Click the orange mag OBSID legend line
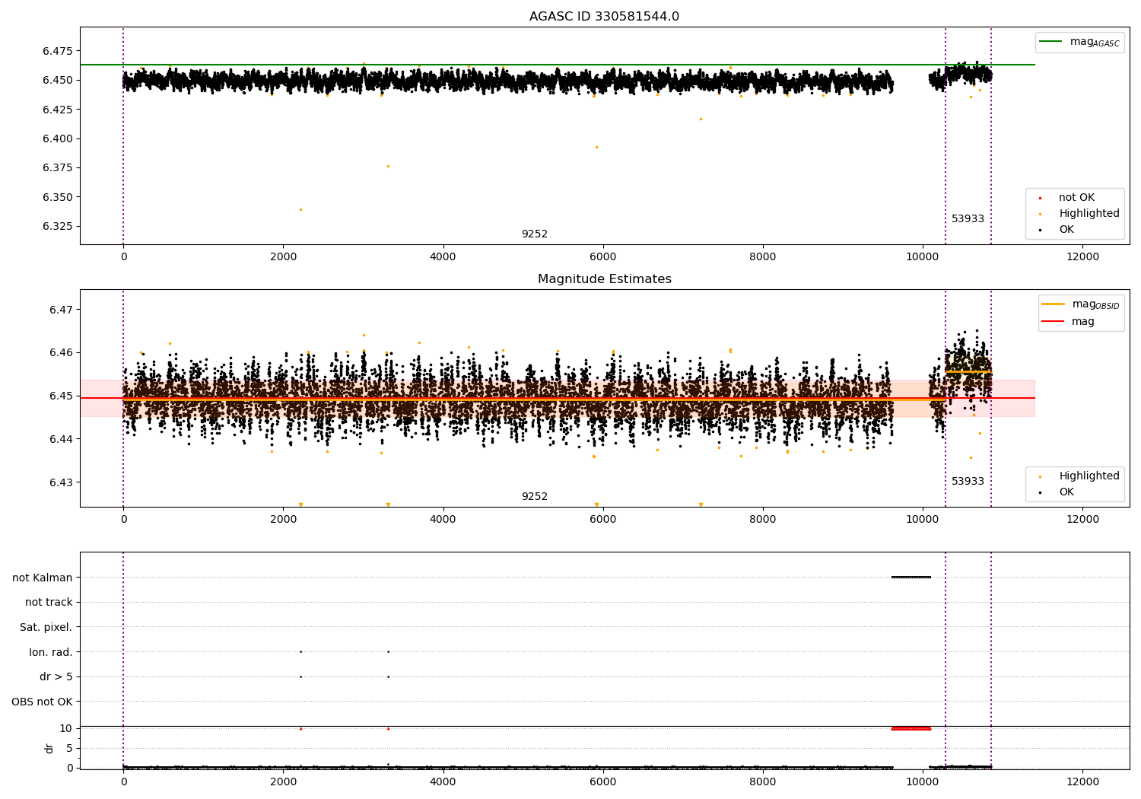 (1054, 304)
